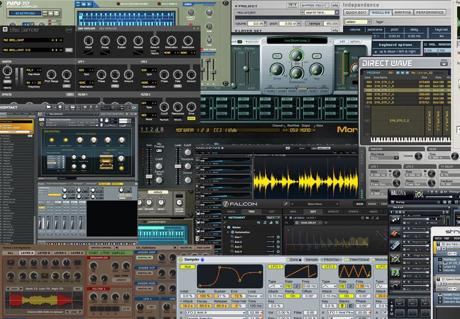Click the fx icon under Falcon INSTRUMENT
The width and height of the screenshot is (460, 319).
point(259,222)
